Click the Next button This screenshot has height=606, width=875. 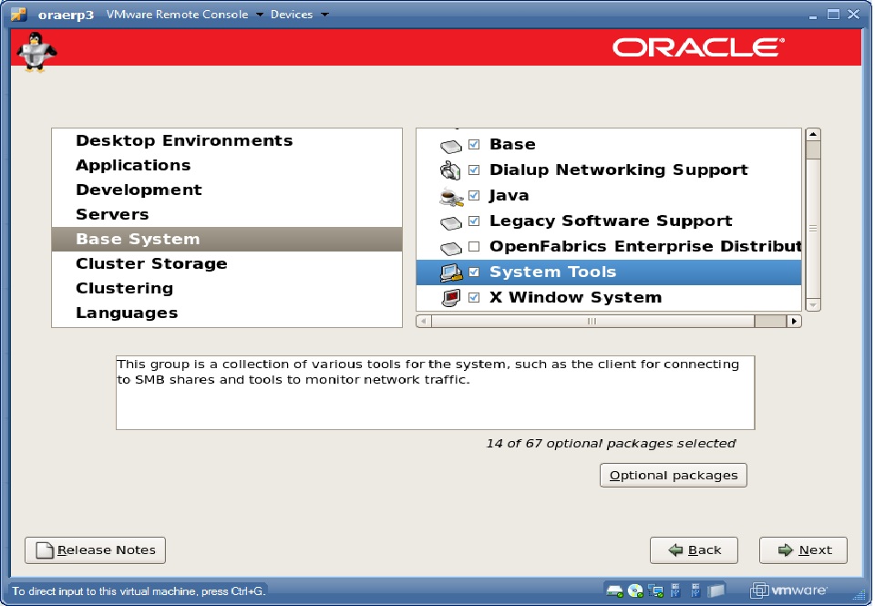click(x=803, y=550)
